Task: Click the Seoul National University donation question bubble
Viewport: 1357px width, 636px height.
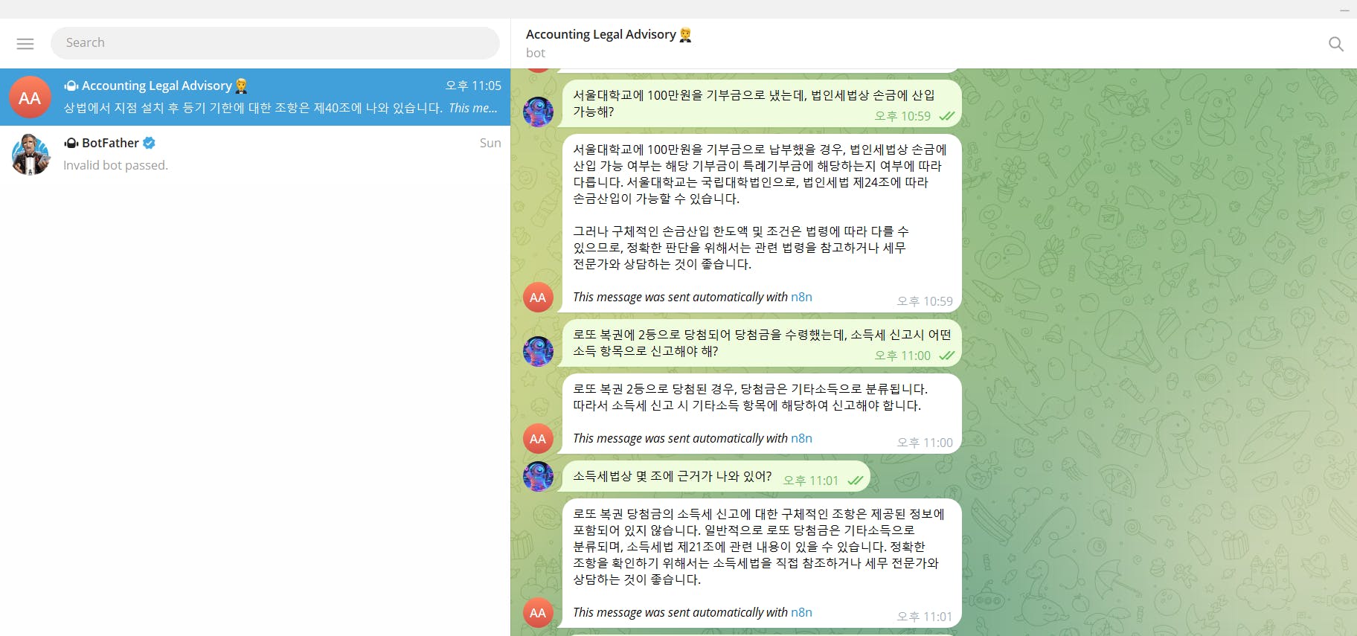Action: 762,103
